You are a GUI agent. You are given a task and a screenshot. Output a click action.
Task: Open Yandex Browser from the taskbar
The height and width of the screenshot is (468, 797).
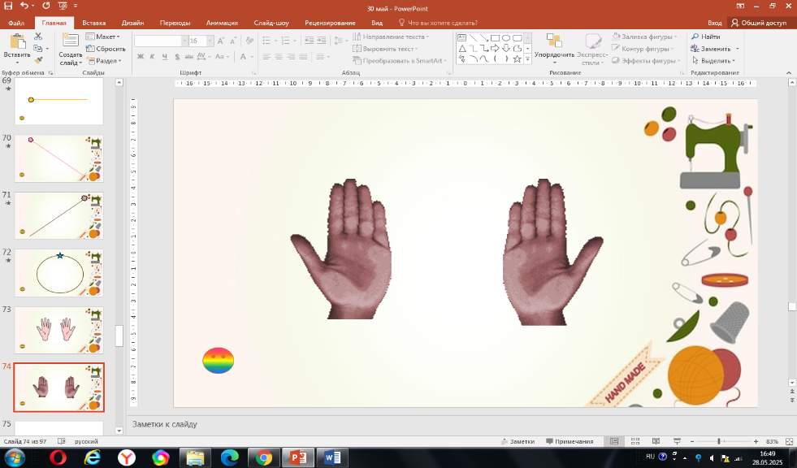pyautogui.click(x=126, y=457)
